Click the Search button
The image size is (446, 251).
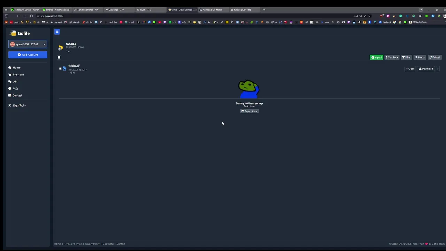[420, 57]
